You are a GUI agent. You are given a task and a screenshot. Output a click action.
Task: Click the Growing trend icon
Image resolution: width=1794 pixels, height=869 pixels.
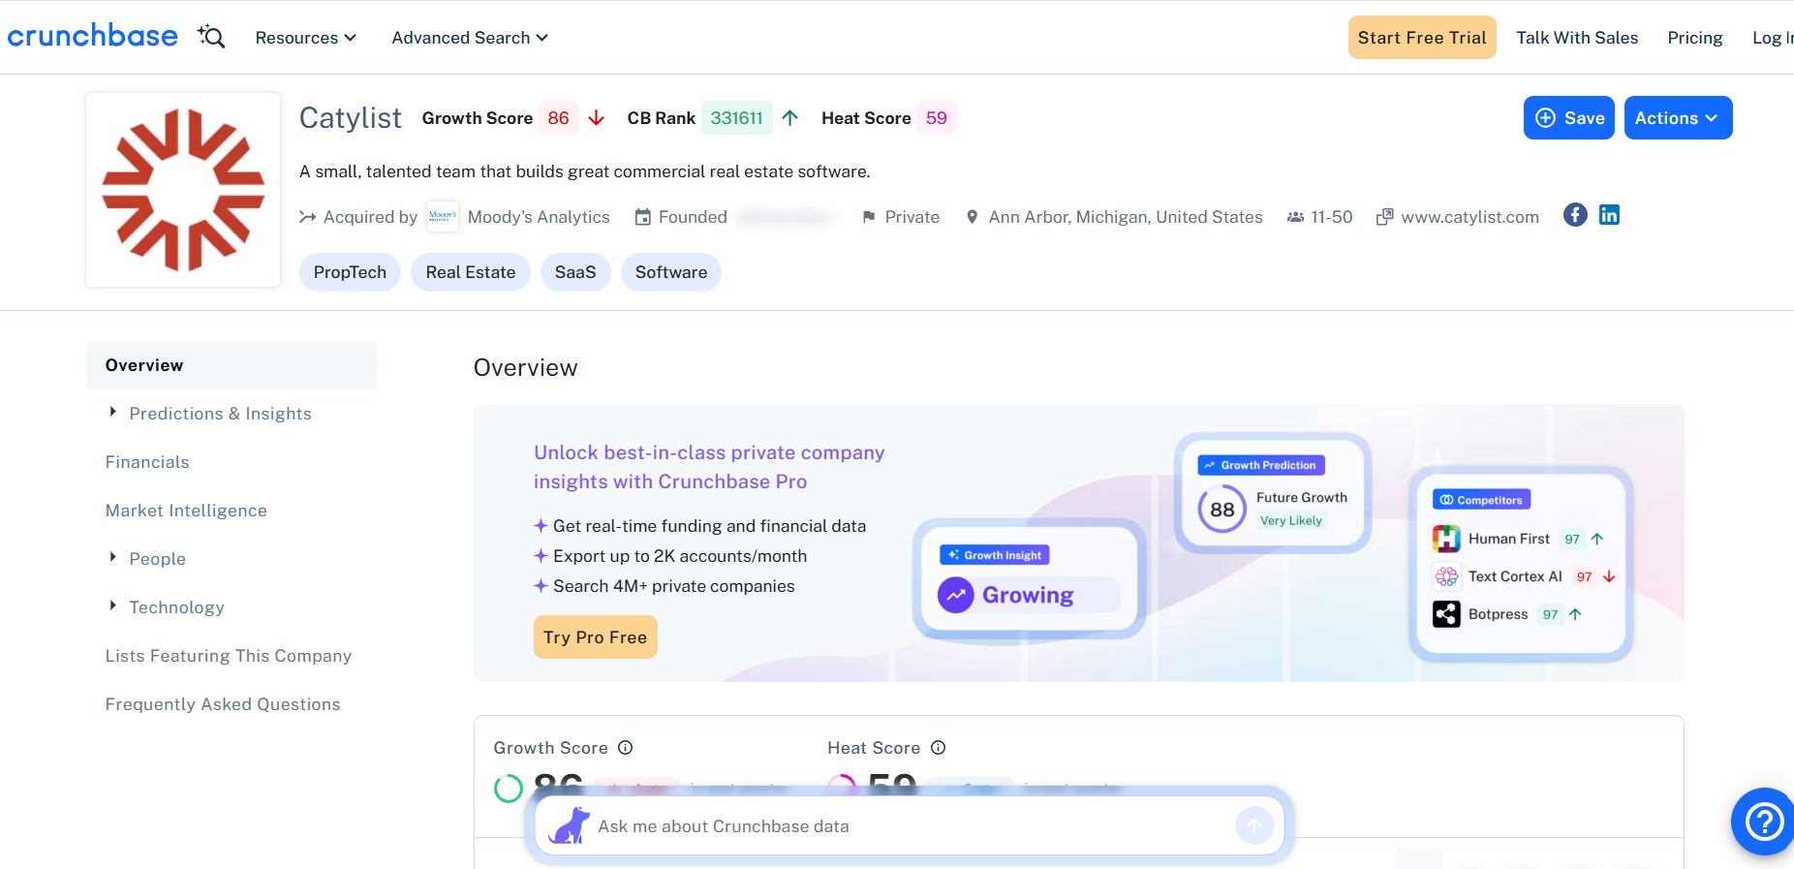click(x=955, y=595)
